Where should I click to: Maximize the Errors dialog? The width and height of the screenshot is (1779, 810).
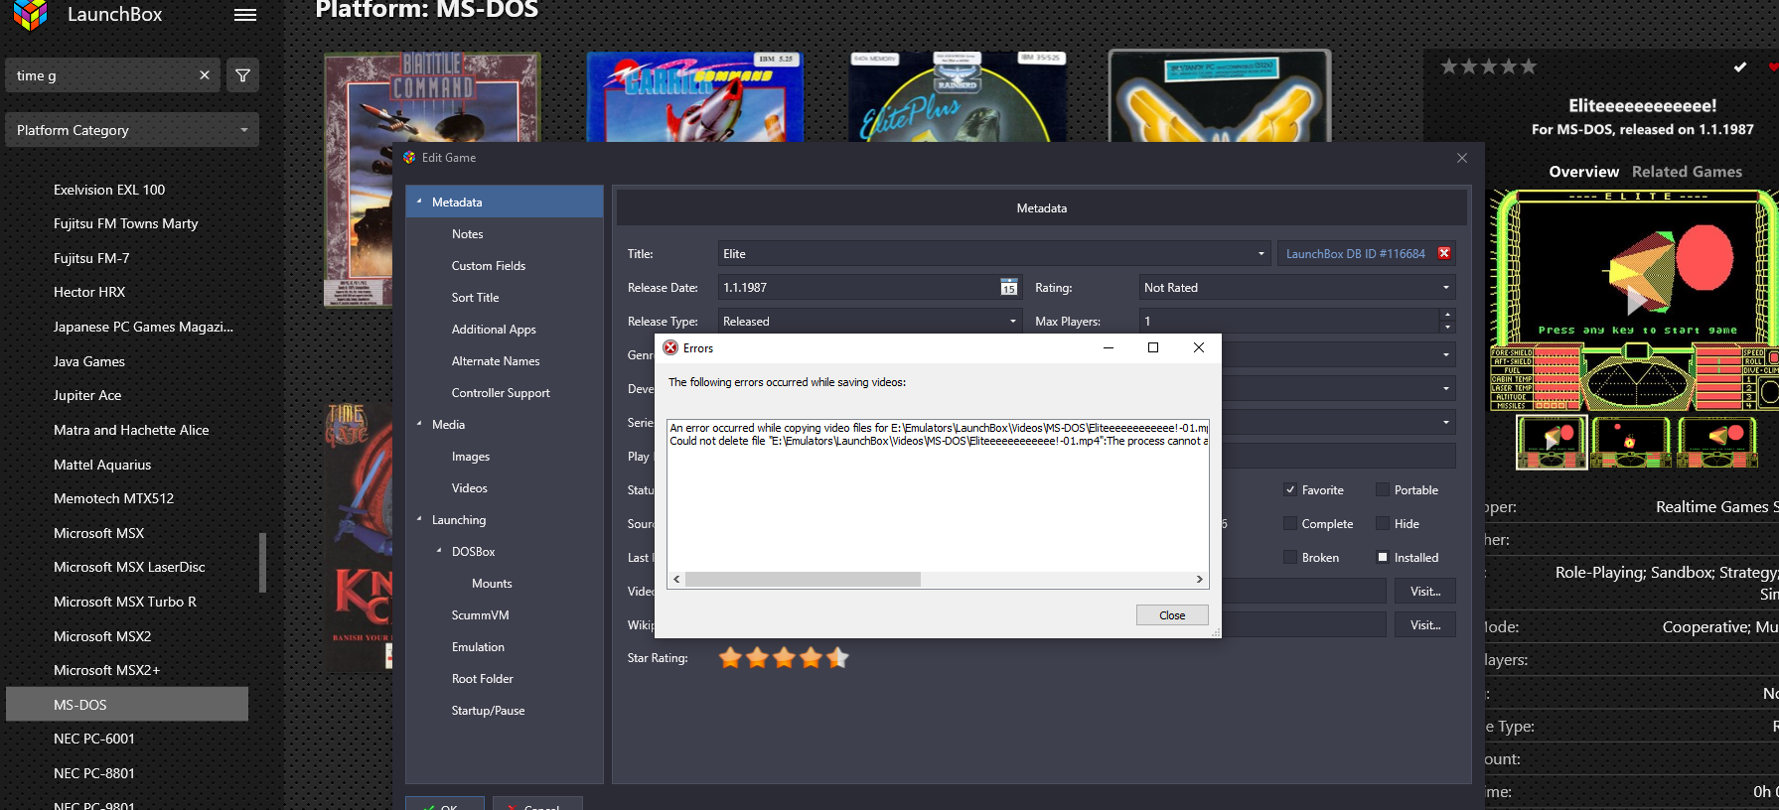[x=1153, y=347]
